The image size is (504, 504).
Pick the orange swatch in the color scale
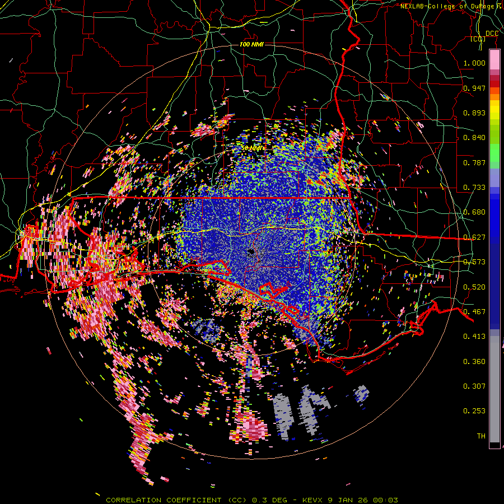pos(494,97)
